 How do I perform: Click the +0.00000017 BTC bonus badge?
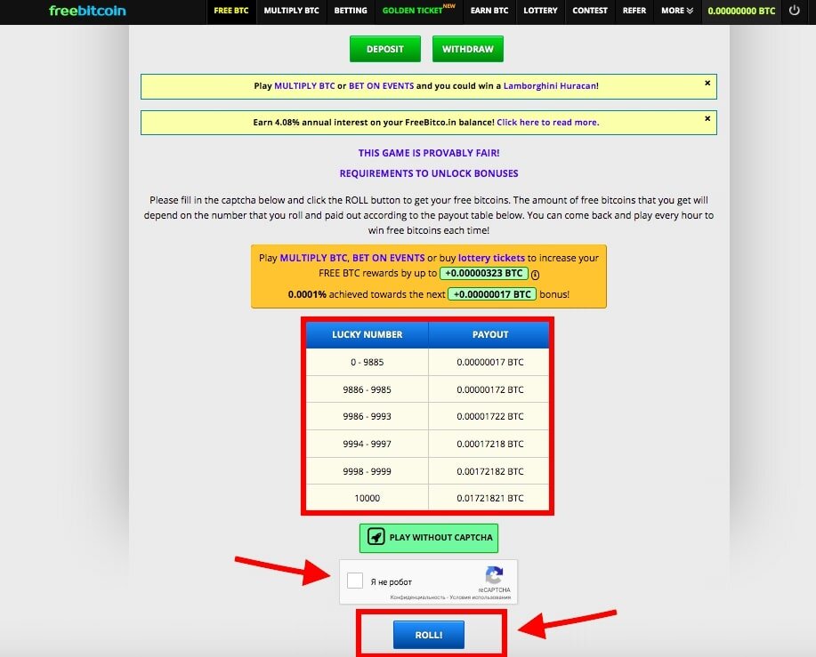492,294
